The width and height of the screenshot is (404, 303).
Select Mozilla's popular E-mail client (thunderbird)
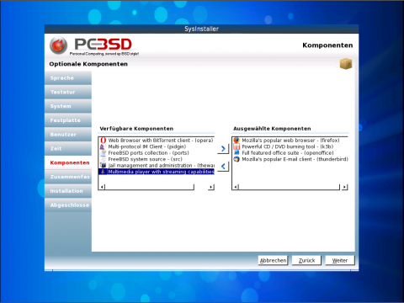point(290,159)
